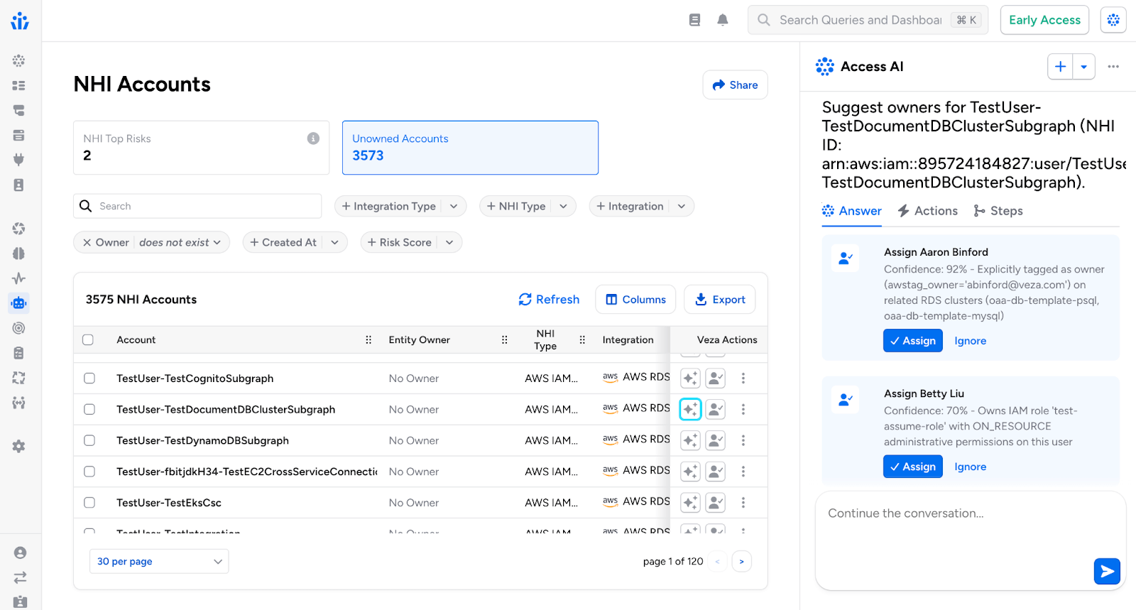The image size is (1136, 610).
Task: Open the 30 per page dropdown
Action: (159, 562)
